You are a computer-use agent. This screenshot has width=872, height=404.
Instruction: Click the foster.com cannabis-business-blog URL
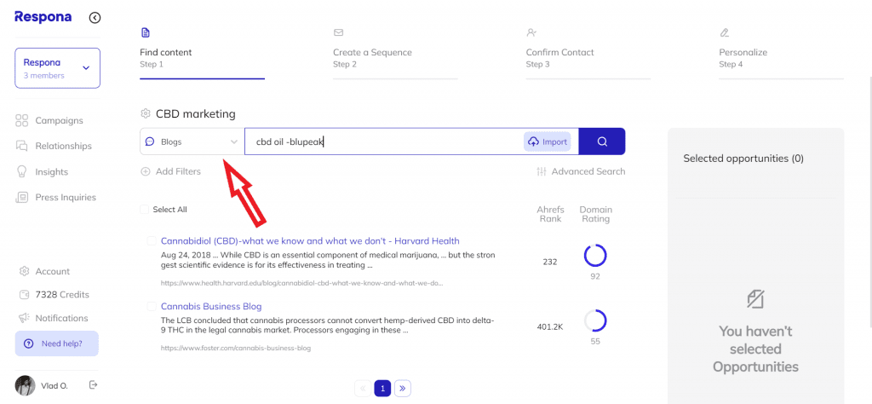236,348
